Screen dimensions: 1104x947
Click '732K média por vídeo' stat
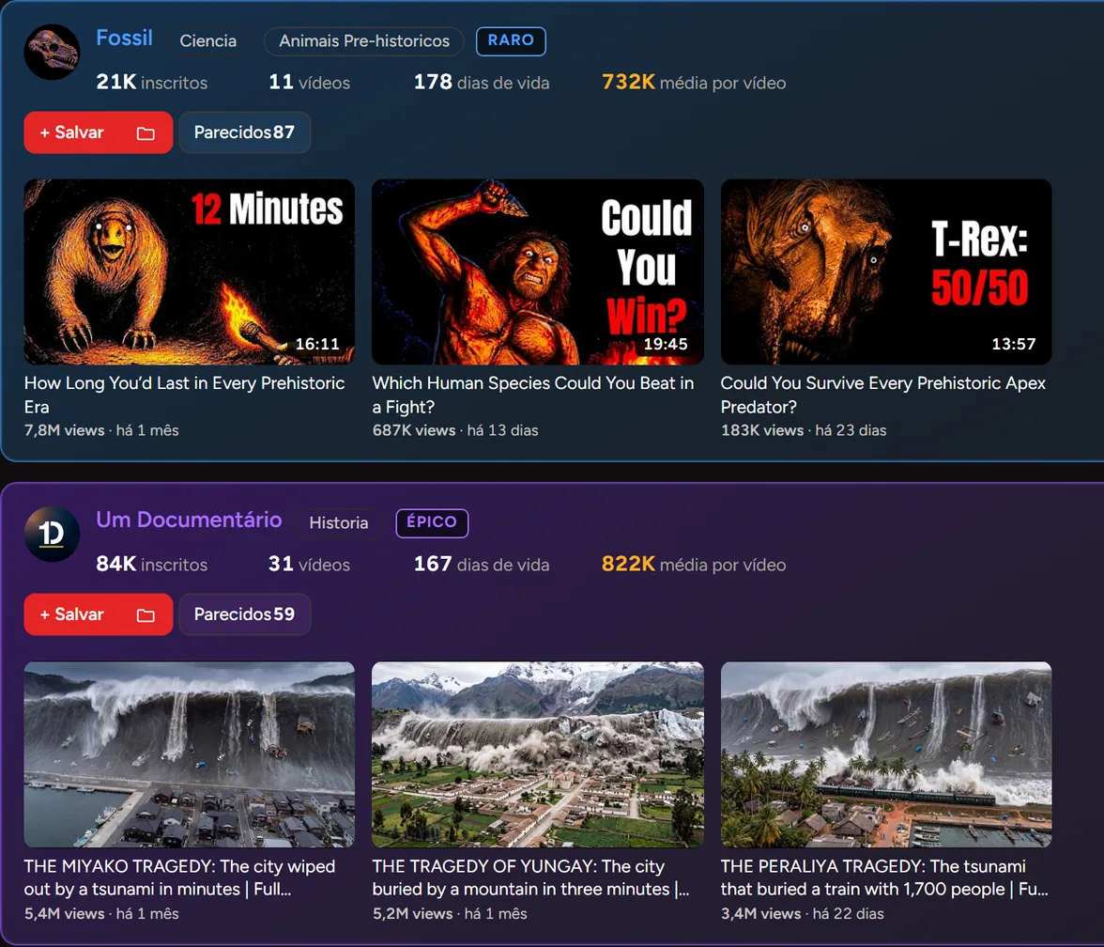[x=694, y=83]
